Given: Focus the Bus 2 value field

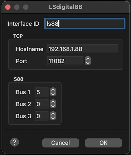Looking at the screenshot, I should pyautogui.click(x=42, y=104).
